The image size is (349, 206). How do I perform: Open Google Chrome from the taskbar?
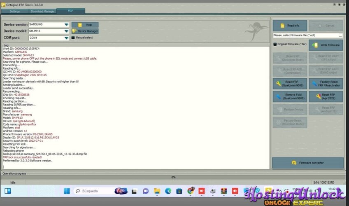[x=191, y=191]
